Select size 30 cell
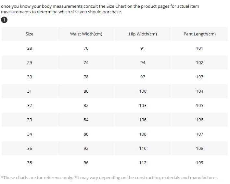The height and width of the screenshot is (184, 230). coord(30,77)
